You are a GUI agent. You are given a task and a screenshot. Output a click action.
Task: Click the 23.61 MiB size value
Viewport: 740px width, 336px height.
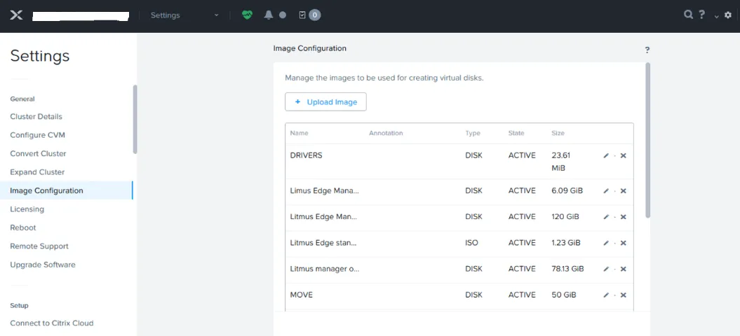[560, 162]
